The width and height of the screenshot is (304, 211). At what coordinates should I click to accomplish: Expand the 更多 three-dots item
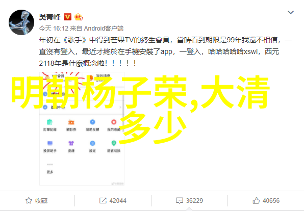50,168
